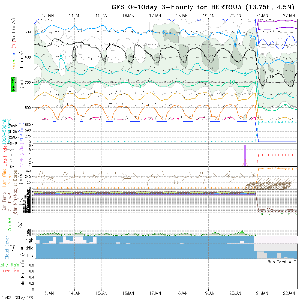Click the chart title mentioning BERTOUA
The height and width of the screenshot is (300, 300).
coord(203,7)
